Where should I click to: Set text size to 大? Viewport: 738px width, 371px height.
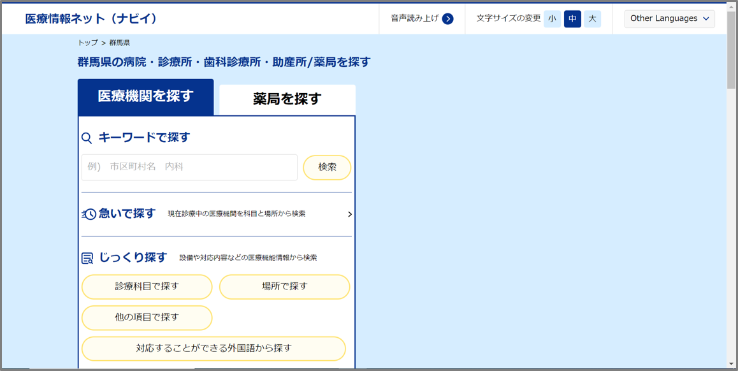click(x=593, y=19)
